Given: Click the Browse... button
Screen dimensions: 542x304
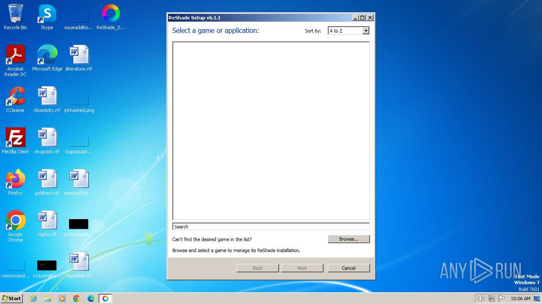Looking at the screenshot, I should click(x=348, y=239).
